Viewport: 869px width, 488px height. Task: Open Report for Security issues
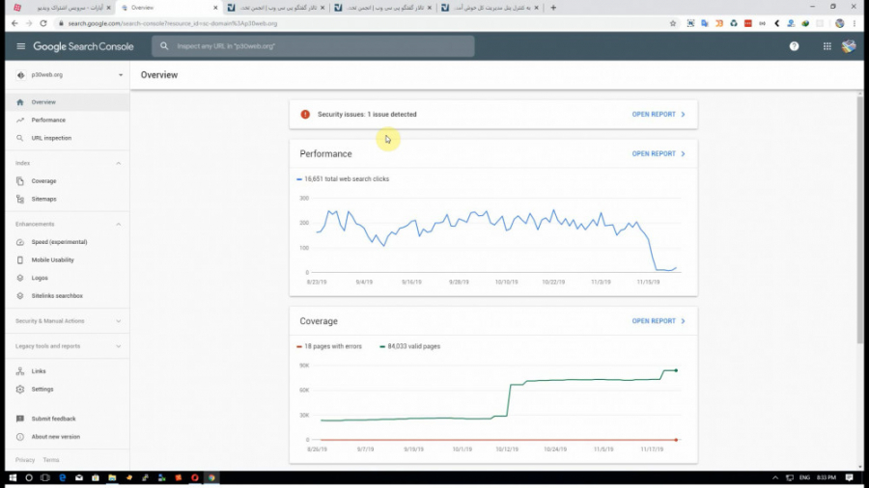[x=659, y=115]
